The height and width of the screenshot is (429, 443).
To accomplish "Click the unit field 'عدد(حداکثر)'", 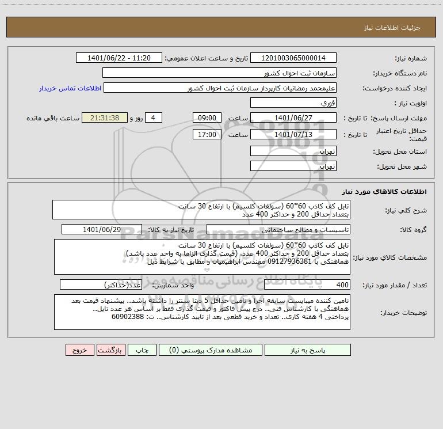I will (101, 285).
